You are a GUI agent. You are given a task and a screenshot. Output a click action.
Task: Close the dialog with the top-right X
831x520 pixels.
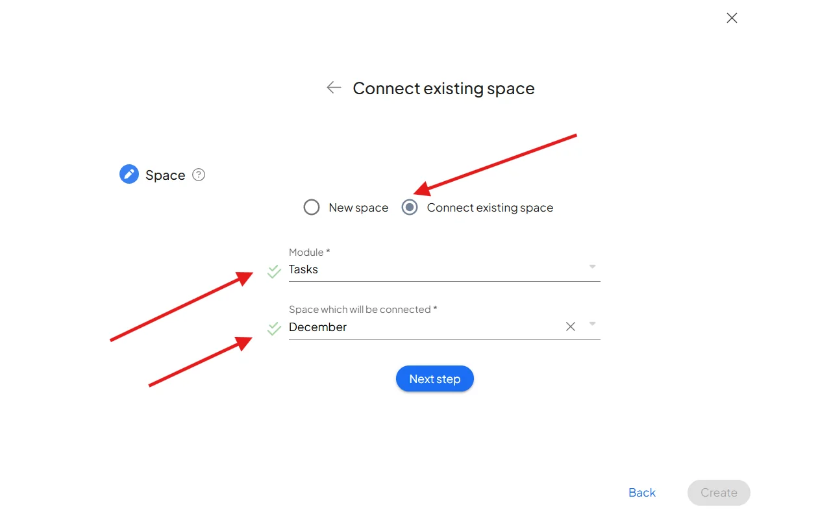coord(732,18)
